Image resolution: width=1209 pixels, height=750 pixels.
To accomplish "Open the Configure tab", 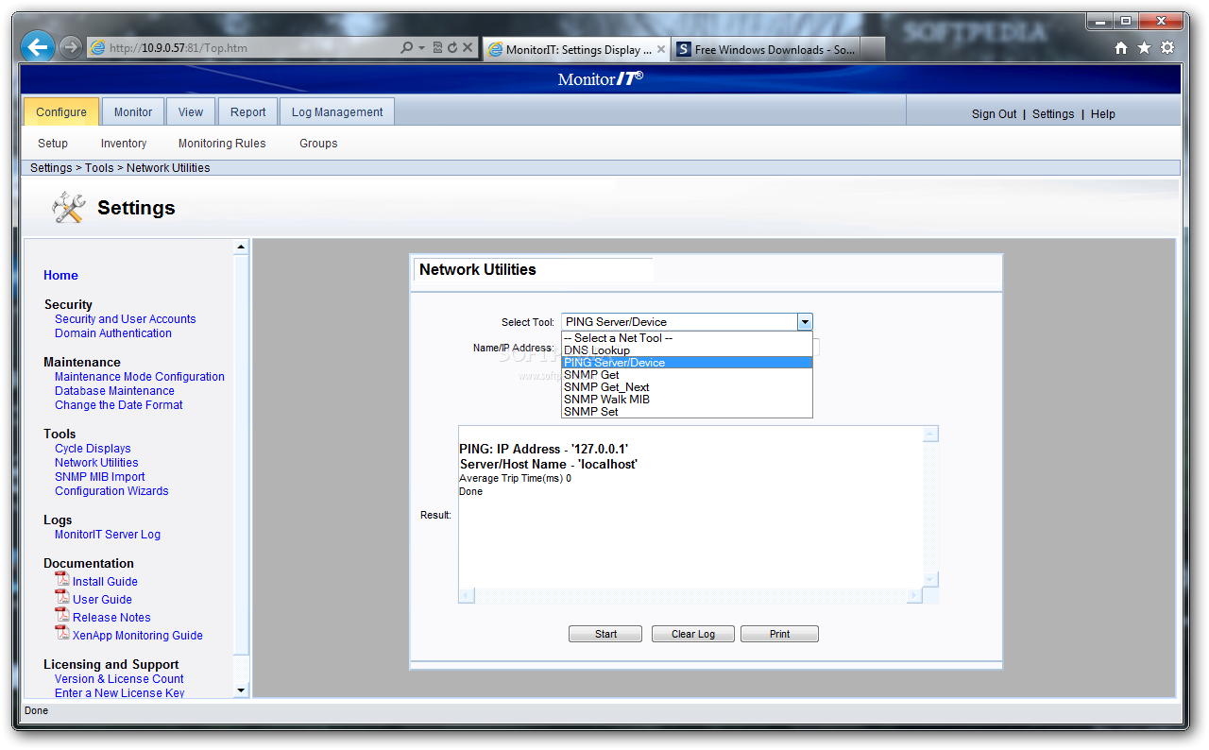I will point(61,111).
